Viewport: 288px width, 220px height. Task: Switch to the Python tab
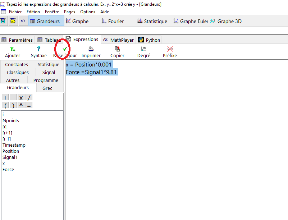[x=149, y=40]
